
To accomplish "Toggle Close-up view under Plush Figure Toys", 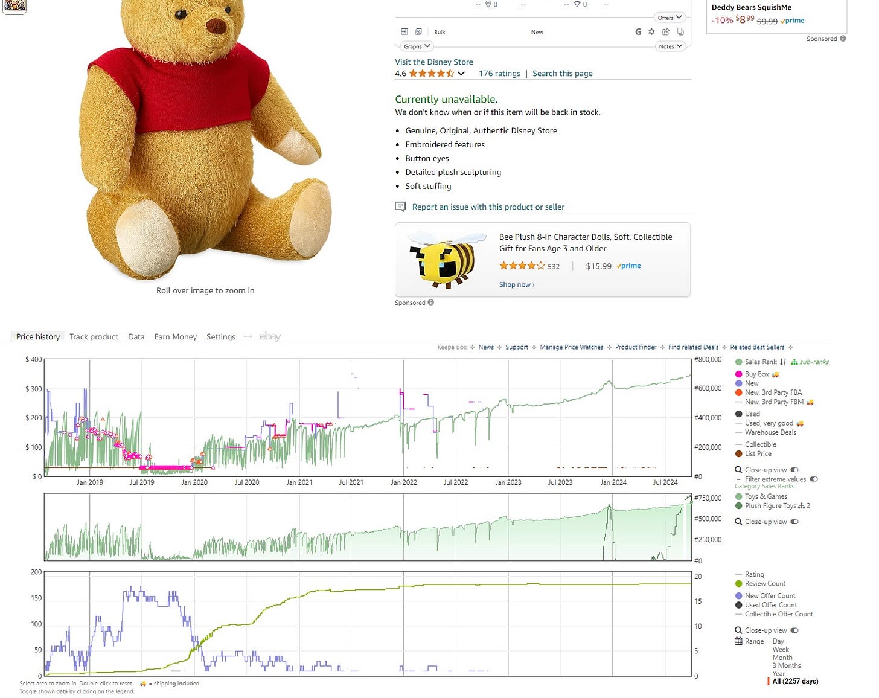I will pyautogui.click(x=794, y=522).
